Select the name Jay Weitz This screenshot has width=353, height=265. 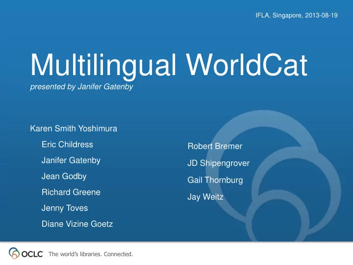click(205, 197)
